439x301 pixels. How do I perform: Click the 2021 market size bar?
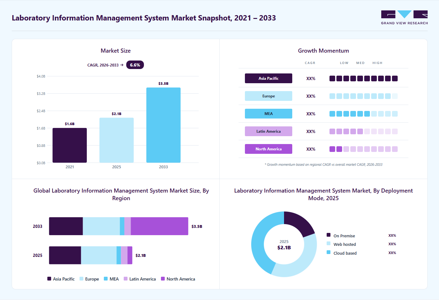point(70,145)
